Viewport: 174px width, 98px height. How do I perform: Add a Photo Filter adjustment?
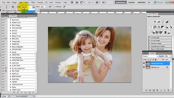pyautogui.click(x=167, y=27)
